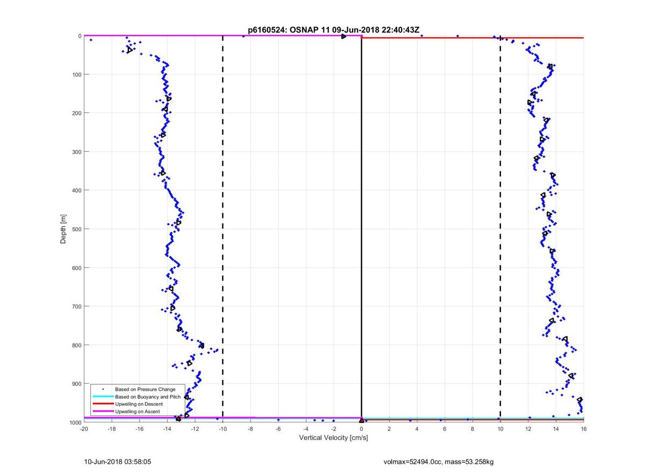This screenshot has height=475, width=645.
Task: Click the x-axis tick label -4
Action: click(x=306, y=429)
